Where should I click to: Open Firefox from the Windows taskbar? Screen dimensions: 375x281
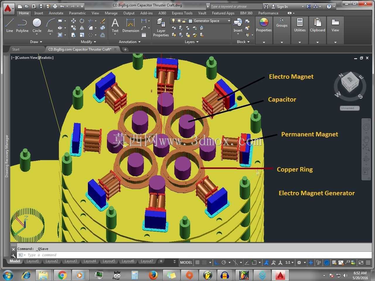(x=153, y=275)
